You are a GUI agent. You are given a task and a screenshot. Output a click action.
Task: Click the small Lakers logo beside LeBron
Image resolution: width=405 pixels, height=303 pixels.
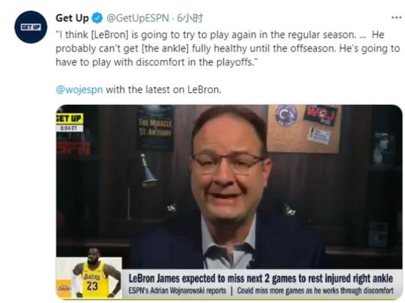tap(64, 289)
